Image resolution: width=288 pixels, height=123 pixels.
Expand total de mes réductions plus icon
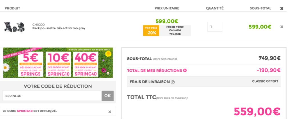tap(185, 70)
